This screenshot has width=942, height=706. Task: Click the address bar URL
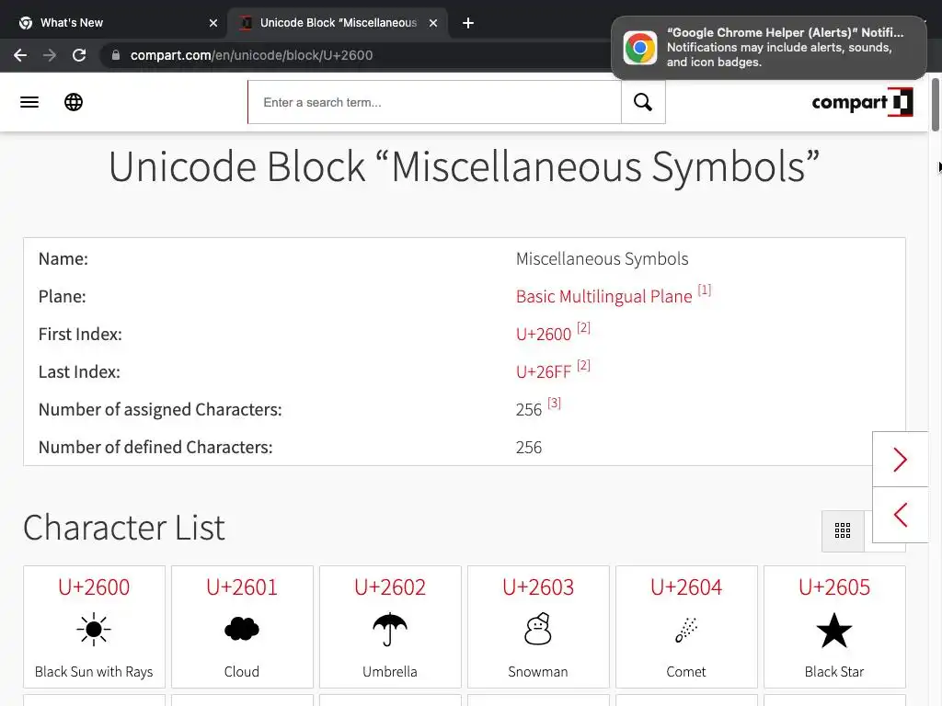point(252,55)
